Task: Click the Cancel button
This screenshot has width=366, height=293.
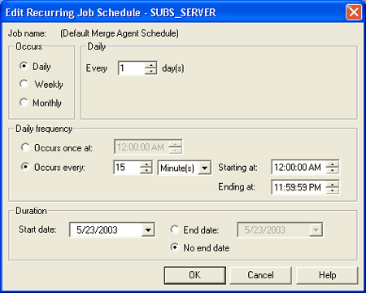Action: (261, 275)
